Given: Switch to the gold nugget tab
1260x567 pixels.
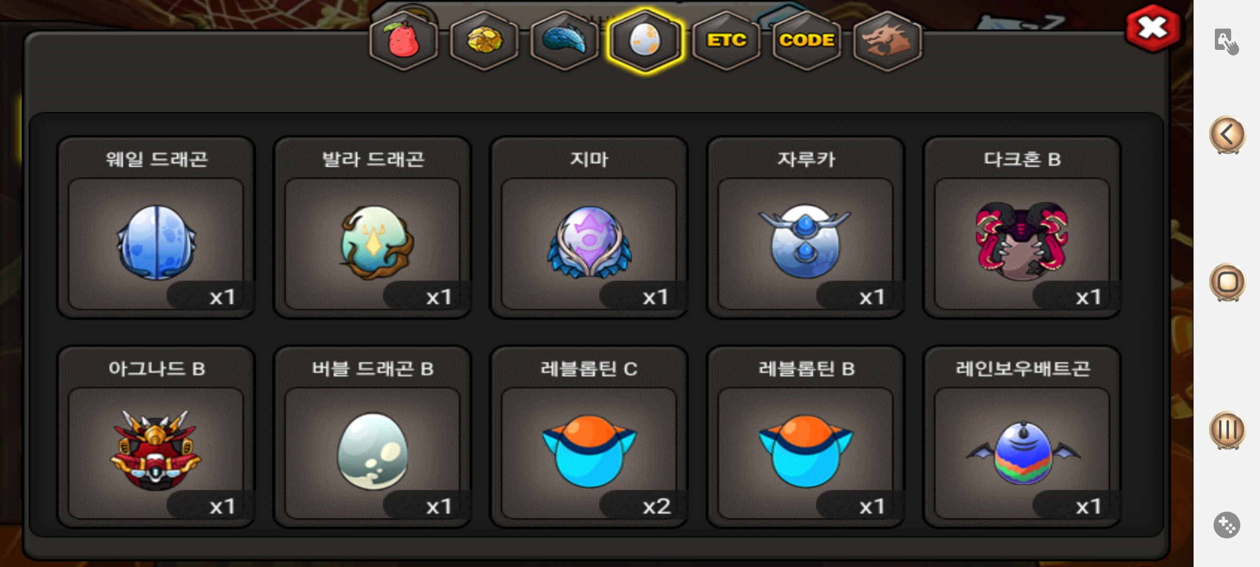Looking at the screenshot, I should click(x=484, y=40).
